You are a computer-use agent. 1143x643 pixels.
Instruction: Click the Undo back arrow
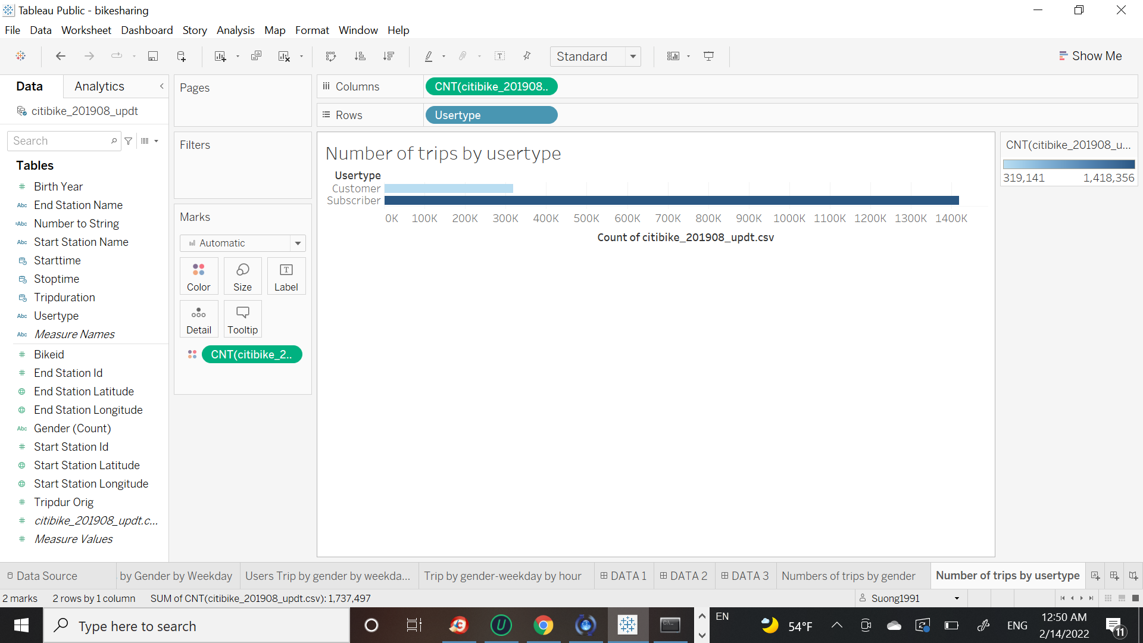(x=60, y=56)
